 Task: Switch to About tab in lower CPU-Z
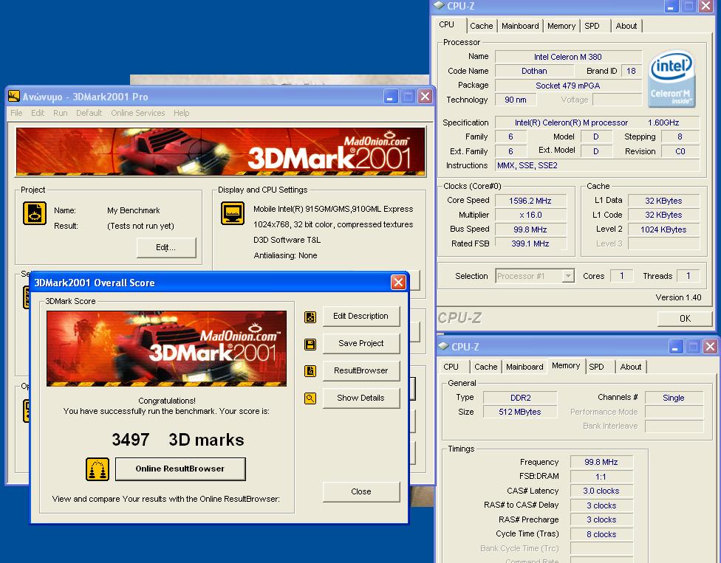[x=631, y=367]
